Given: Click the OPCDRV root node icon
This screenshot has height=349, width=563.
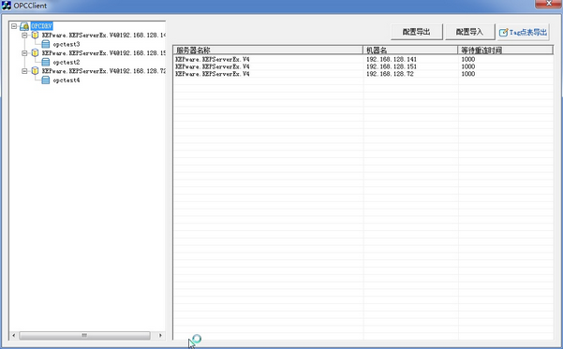Looking at the screenshot, I should click(24, 26).
